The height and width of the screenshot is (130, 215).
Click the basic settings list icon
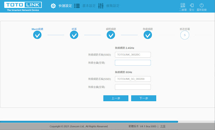tap(77, 6)
